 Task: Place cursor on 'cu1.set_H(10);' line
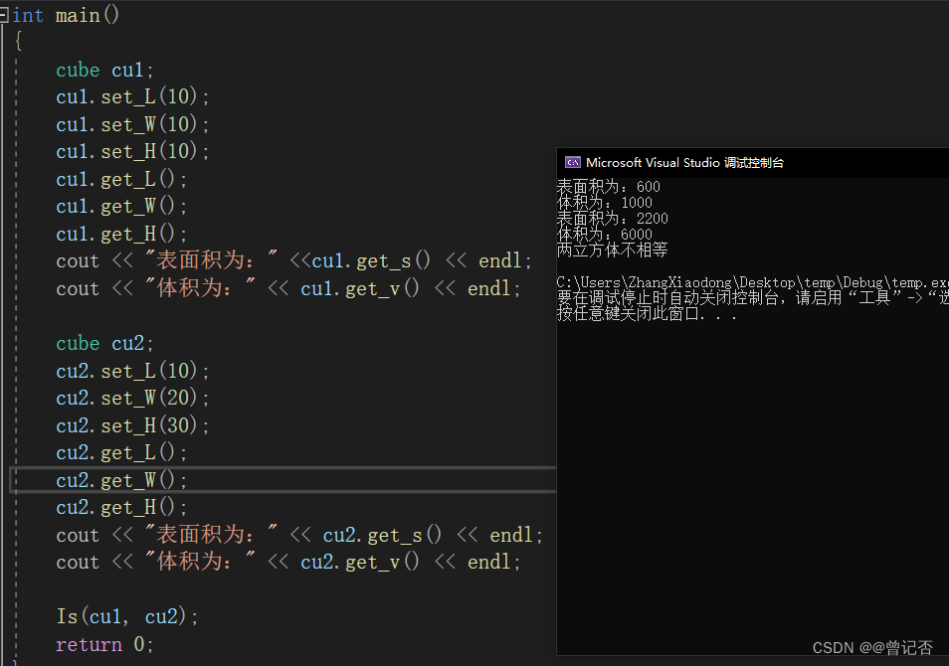pyautogui.click(x=132, y=151)
